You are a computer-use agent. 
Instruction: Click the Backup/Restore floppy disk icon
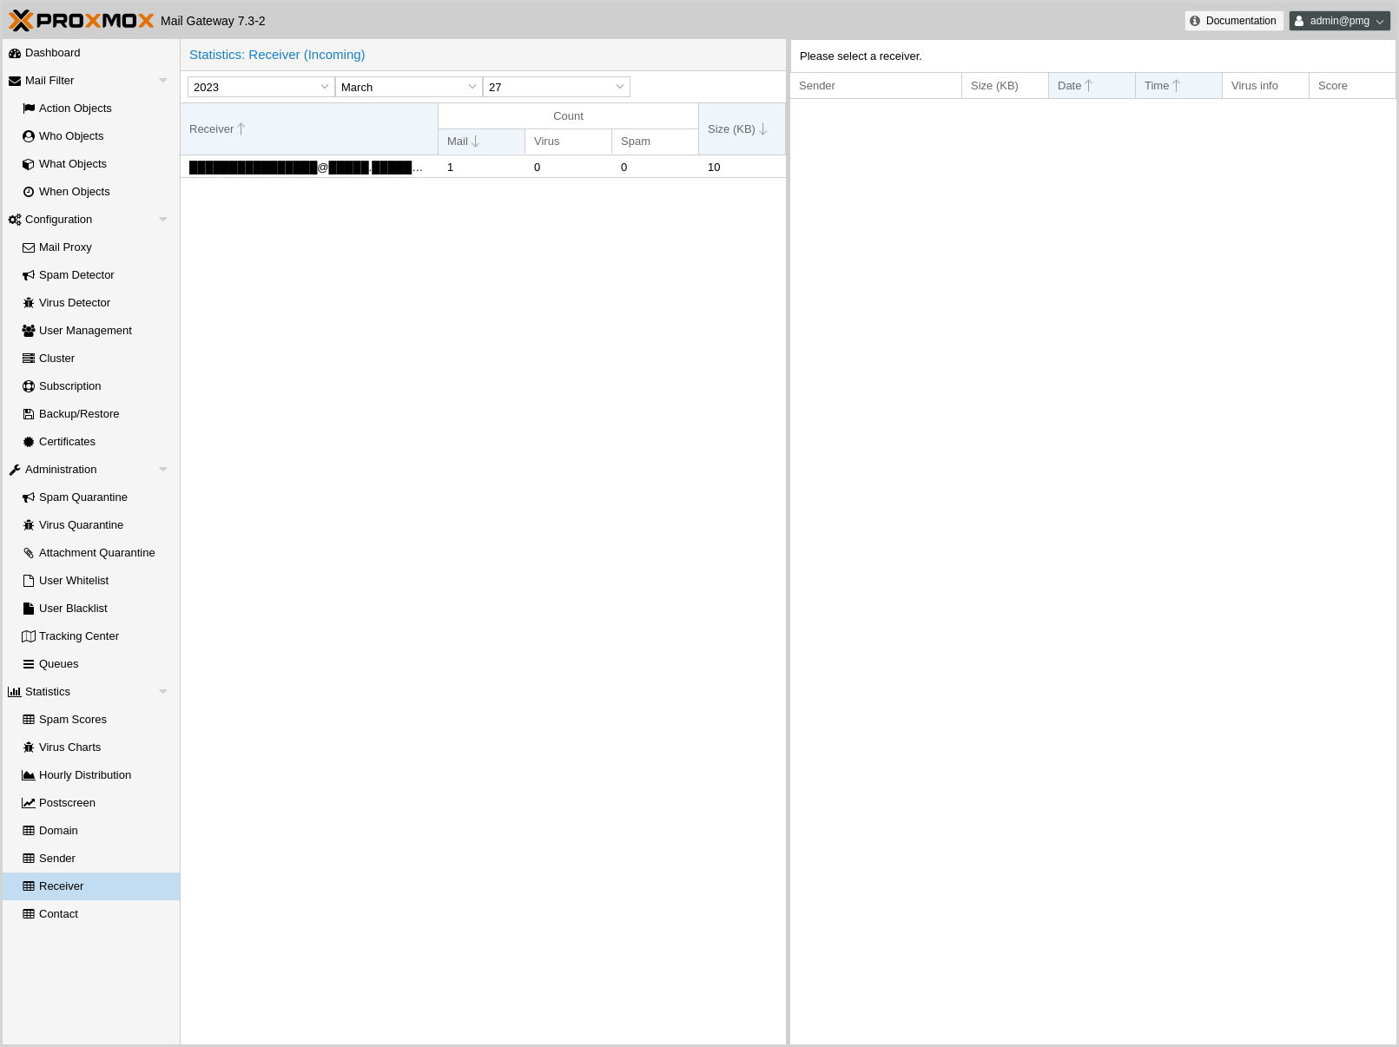coord(29,414)
